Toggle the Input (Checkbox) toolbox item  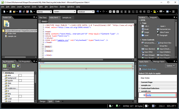(164, 49)
